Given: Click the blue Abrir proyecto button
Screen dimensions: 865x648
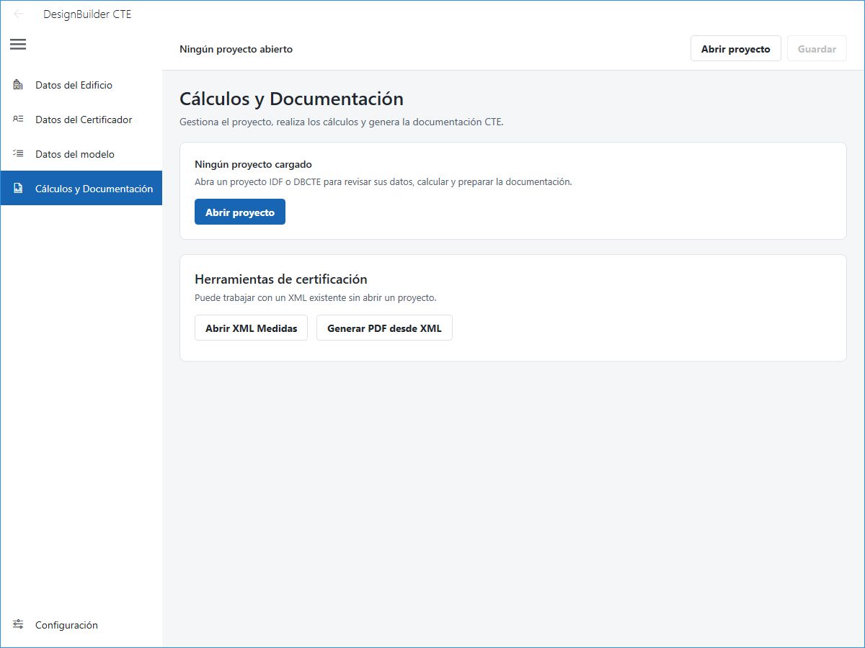Looking at the screenshot, I should (x=240, y=212).
